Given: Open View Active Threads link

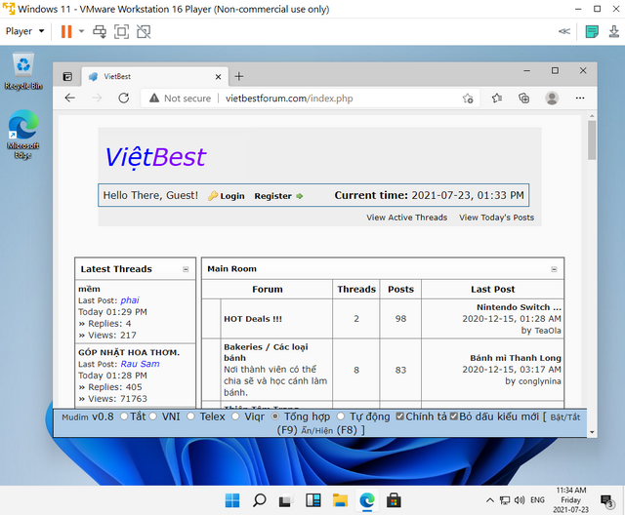Looking at the screenshot, I should pos(406,218).
